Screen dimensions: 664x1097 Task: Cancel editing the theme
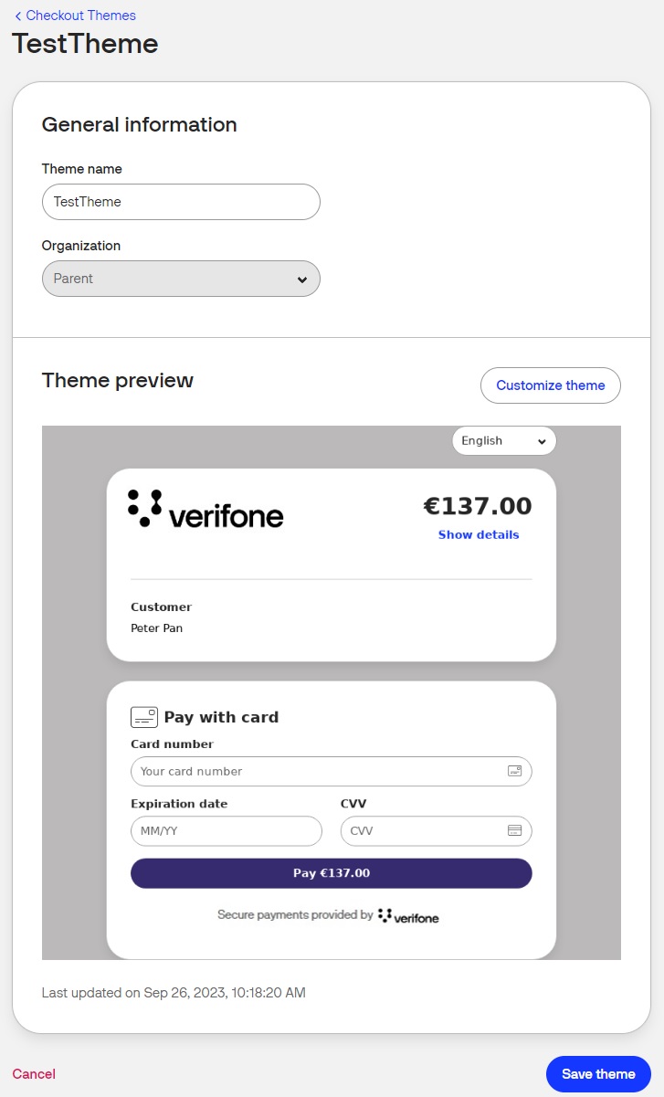click(34, 1074)
